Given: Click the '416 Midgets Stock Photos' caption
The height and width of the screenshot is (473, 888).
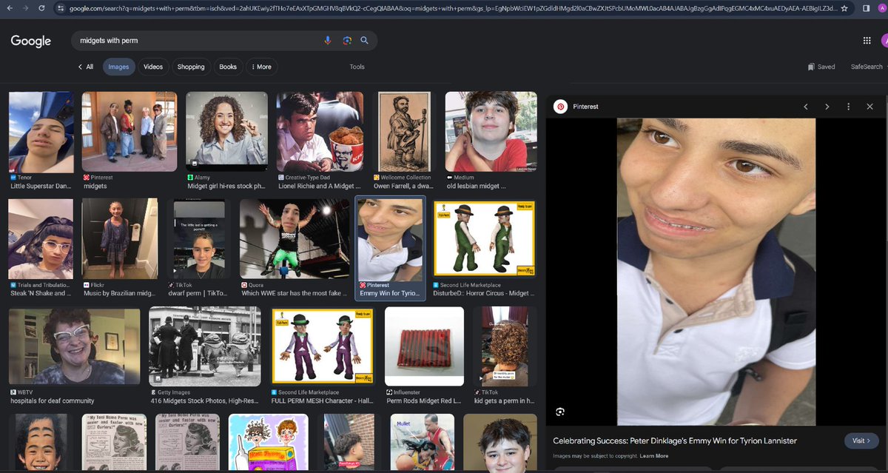Looking at the screenshot, I should point(205,400).
